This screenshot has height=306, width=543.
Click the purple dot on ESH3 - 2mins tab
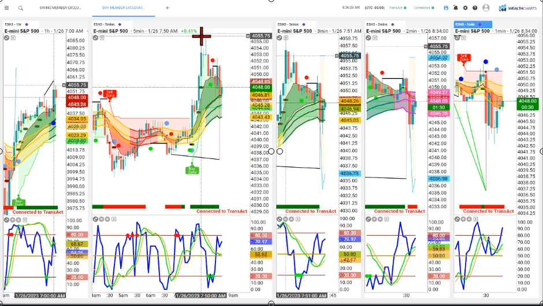[x=393, y=25]
